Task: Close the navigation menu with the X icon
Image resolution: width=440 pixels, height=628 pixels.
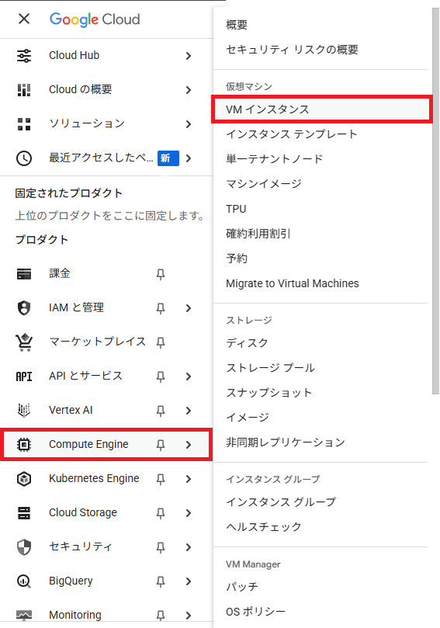Action: (24, 19)
